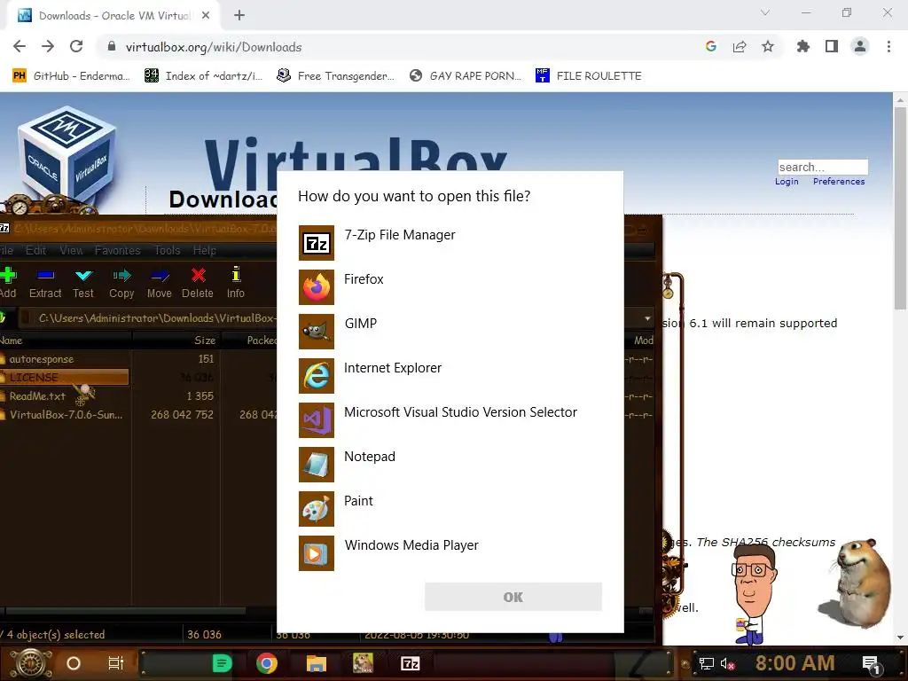Click the Chrome address bar URL
This screenshot has width=908, height=681.
point(214,47)
